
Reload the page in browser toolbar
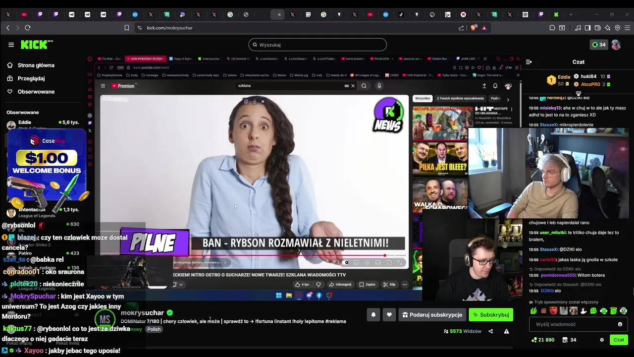(28, 28)
